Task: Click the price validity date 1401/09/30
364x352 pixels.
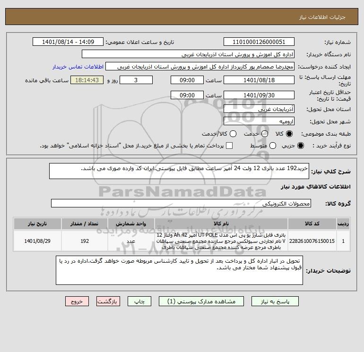Action: 259,95
